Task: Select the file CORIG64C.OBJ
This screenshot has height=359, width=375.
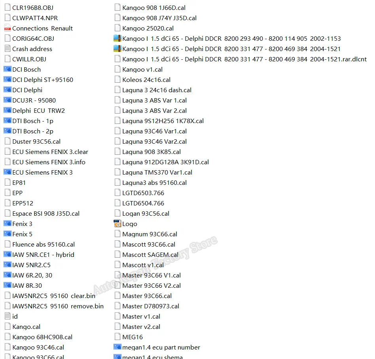Action: tap(29, 38)
